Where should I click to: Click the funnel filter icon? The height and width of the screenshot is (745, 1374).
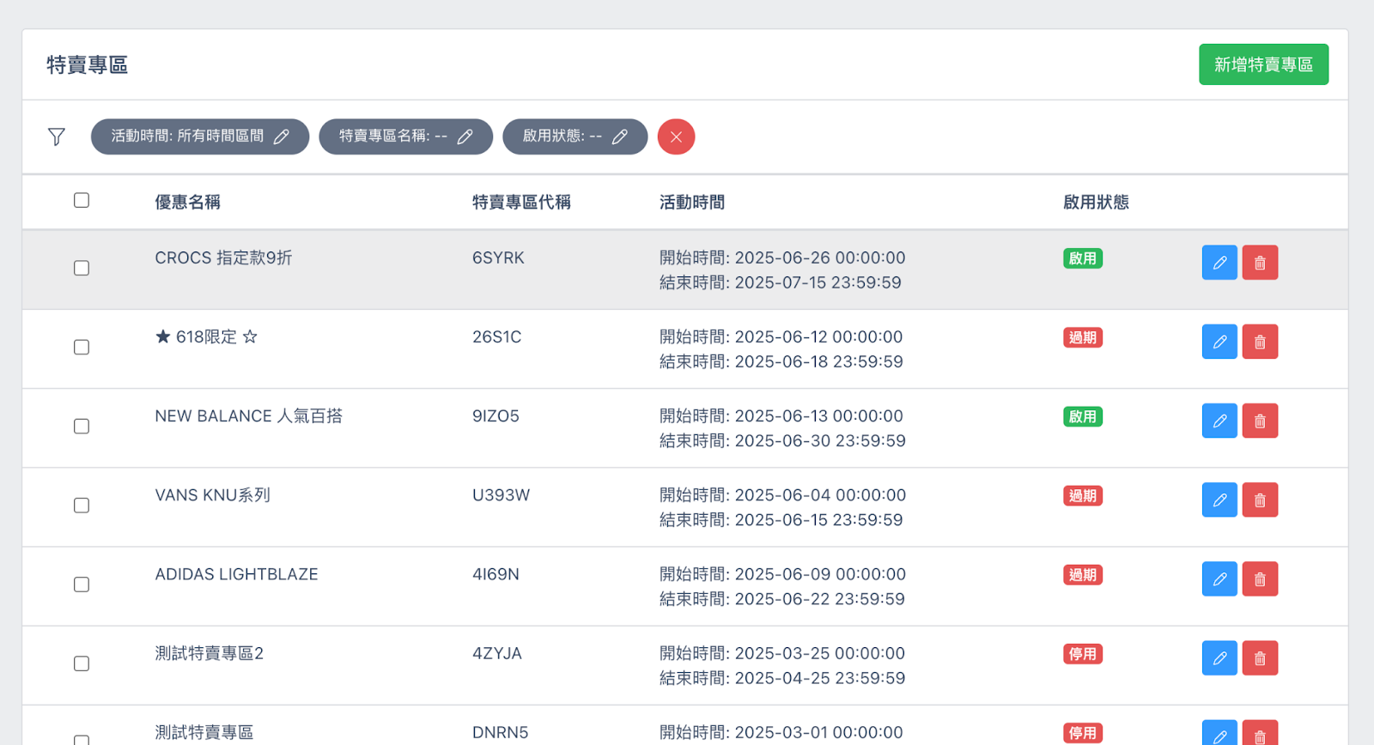point(57,136)
